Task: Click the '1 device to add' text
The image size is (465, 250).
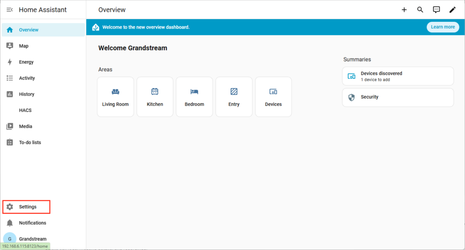Action: pyautogui.click(x=375, y=80)
